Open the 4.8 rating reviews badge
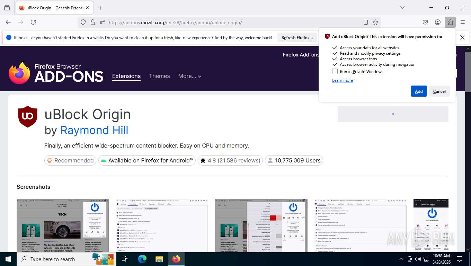This screenshot has width=471, height=266. [230, 160]
